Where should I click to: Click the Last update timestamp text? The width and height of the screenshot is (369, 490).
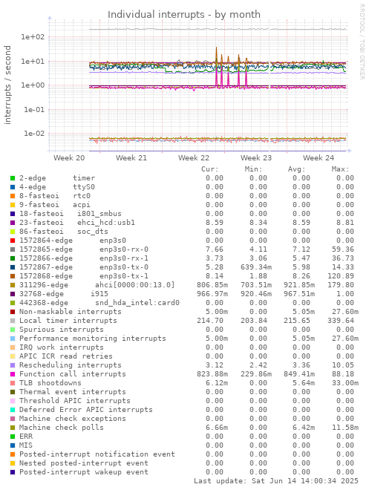[276, 481]
